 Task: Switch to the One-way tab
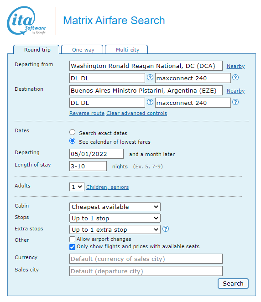(x=82, y=50)
